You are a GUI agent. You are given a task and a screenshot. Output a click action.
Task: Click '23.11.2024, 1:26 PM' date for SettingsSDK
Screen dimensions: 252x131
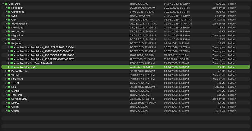[x=142, y=99]
